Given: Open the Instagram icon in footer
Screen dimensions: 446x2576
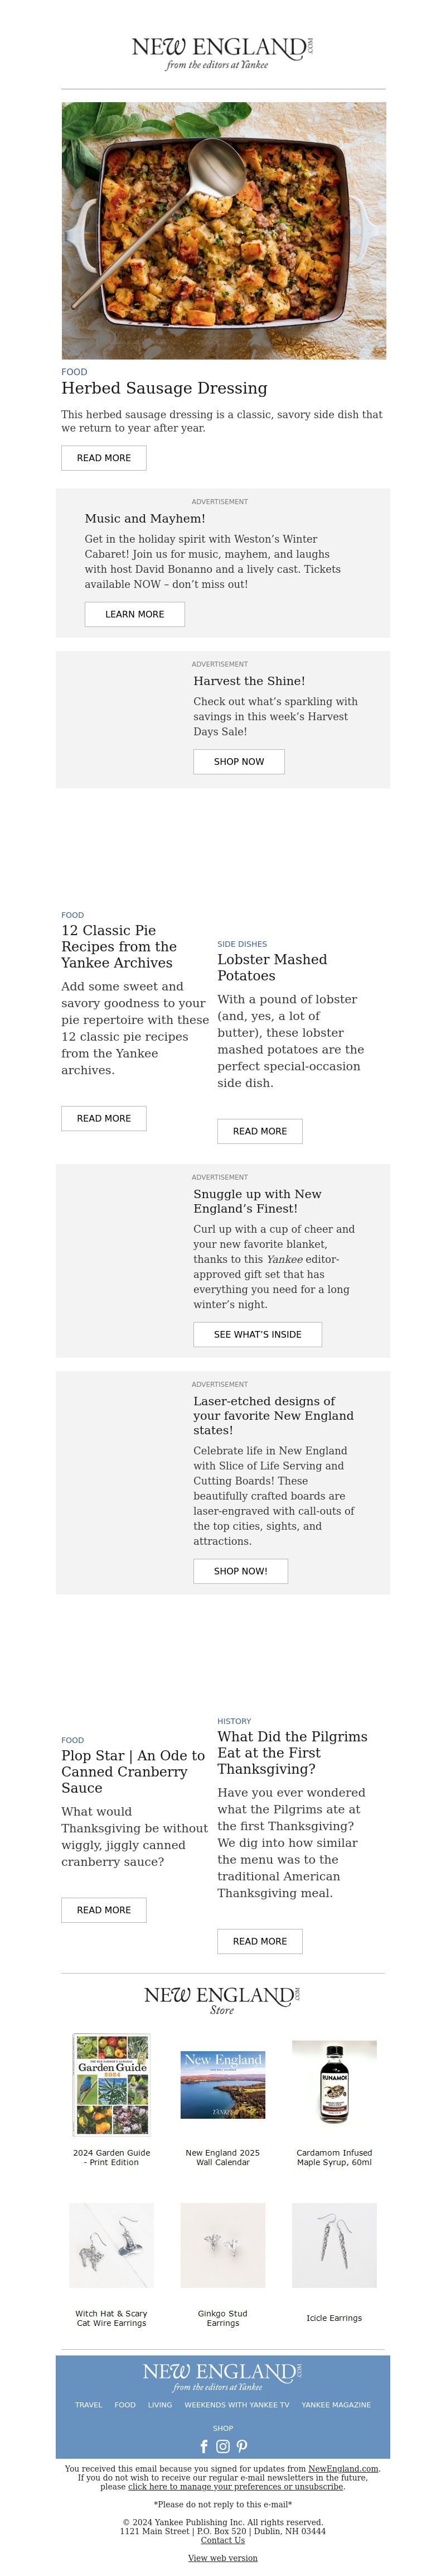Looking at the screenshot, I should point(222,2446).
